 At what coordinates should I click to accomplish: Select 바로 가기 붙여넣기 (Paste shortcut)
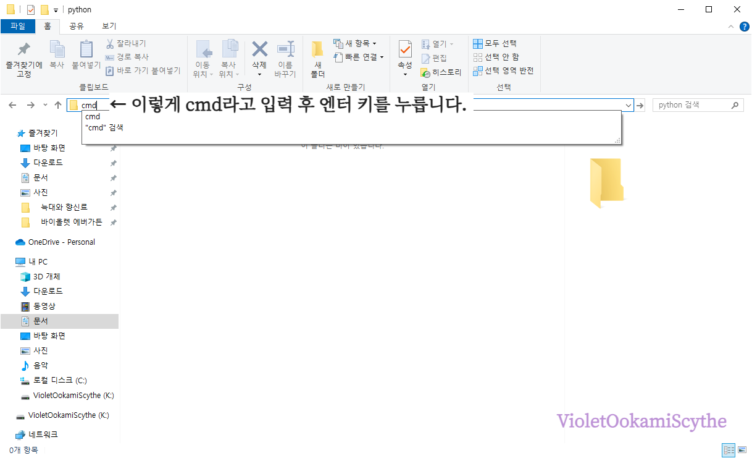pos(143,70)
